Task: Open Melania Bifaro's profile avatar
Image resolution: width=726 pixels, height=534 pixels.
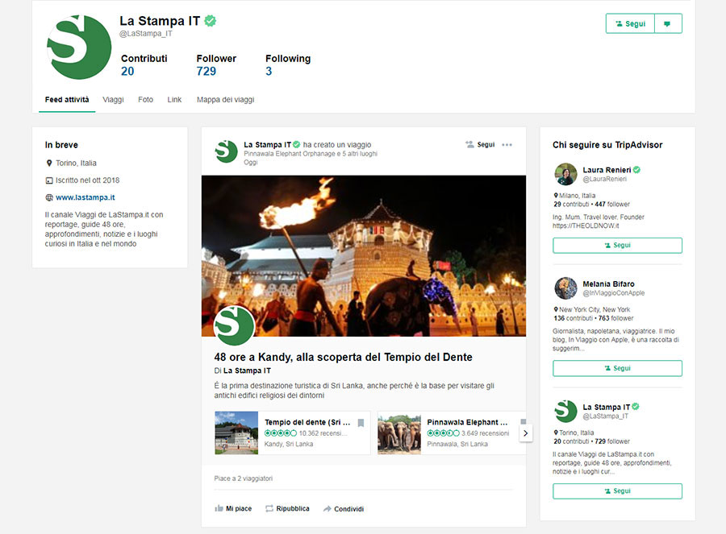Action: pyautogui.click(x=565, y=288)
